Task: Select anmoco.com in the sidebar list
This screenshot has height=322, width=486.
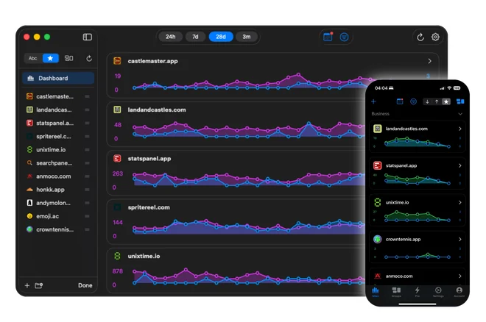Action: [58, 176]
